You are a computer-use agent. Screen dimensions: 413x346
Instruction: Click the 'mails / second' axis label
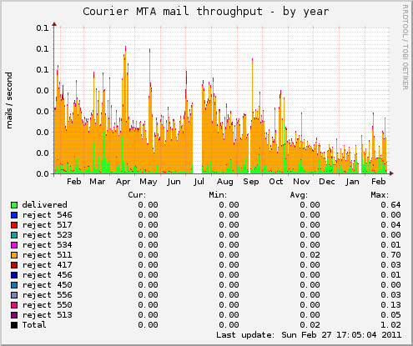point(9,101)
